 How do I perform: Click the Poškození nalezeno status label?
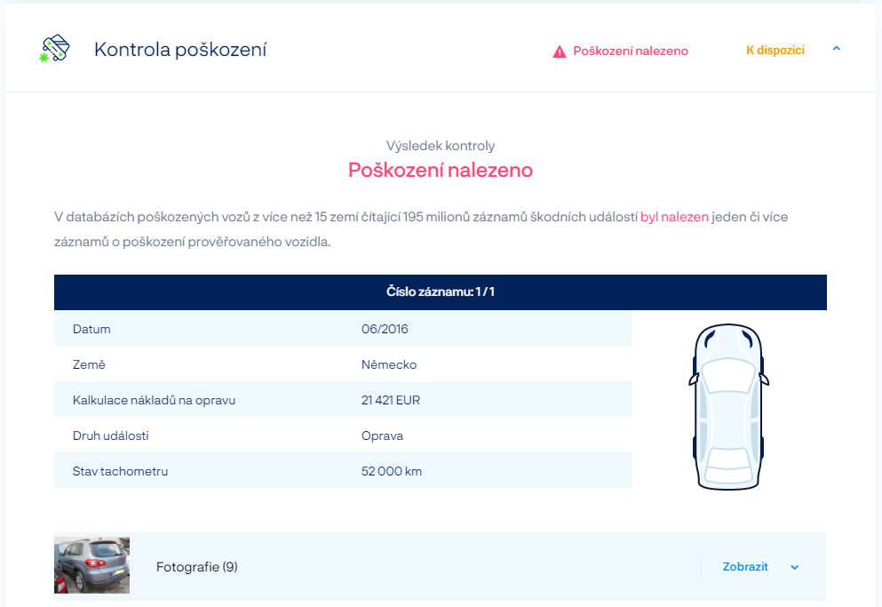pos(630,52)
